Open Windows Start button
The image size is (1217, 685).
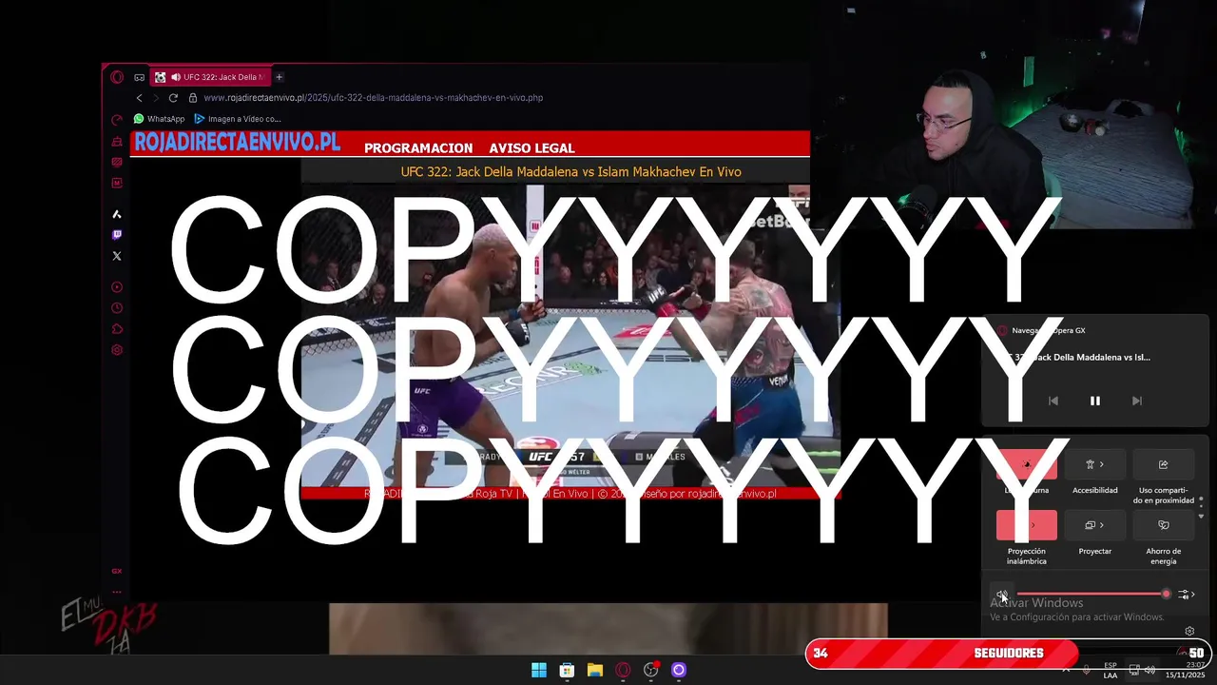(x=539, y=670)
